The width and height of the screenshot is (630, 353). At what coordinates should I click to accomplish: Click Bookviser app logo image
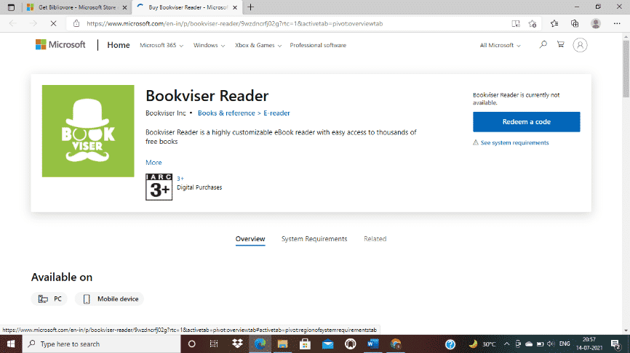[x=88, y=131]
